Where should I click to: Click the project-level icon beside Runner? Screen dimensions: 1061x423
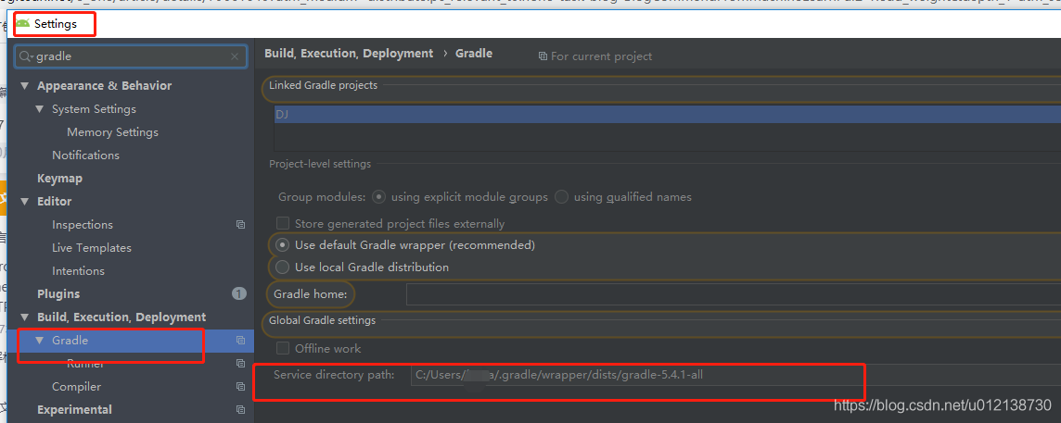click(x=240, y=364)
